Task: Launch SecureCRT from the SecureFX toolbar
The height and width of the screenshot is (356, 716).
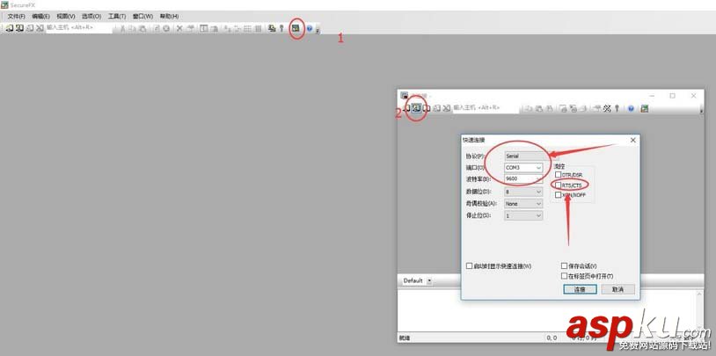Action: (x=296, y=28)
